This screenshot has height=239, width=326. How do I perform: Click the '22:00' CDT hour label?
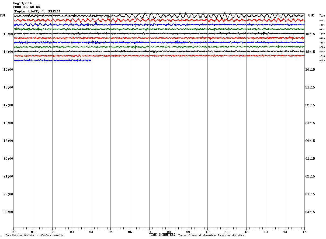[x=8, y=194]
